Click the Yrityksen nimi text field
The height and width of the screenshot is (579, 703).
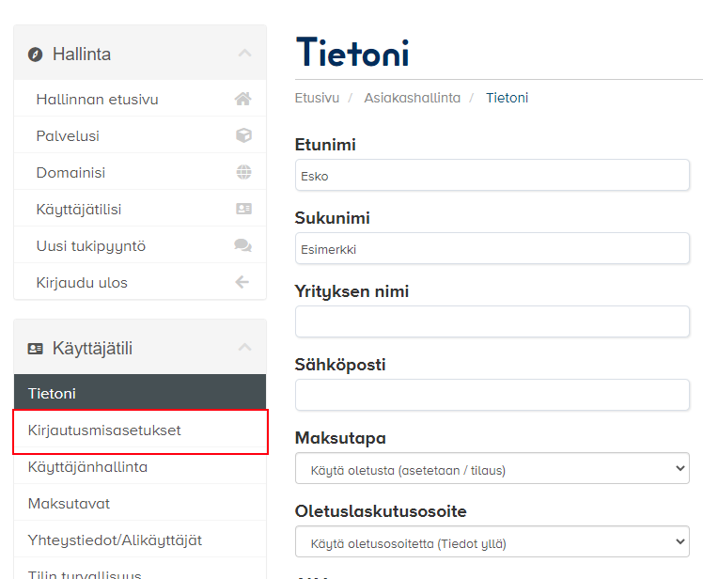pyautogui.click(x=492, y=321)
